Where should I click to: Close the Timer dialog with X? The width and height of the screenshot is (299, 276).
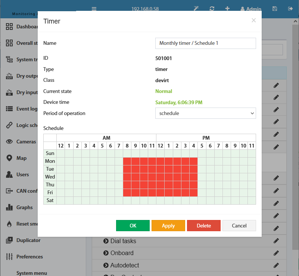(253, 21)
